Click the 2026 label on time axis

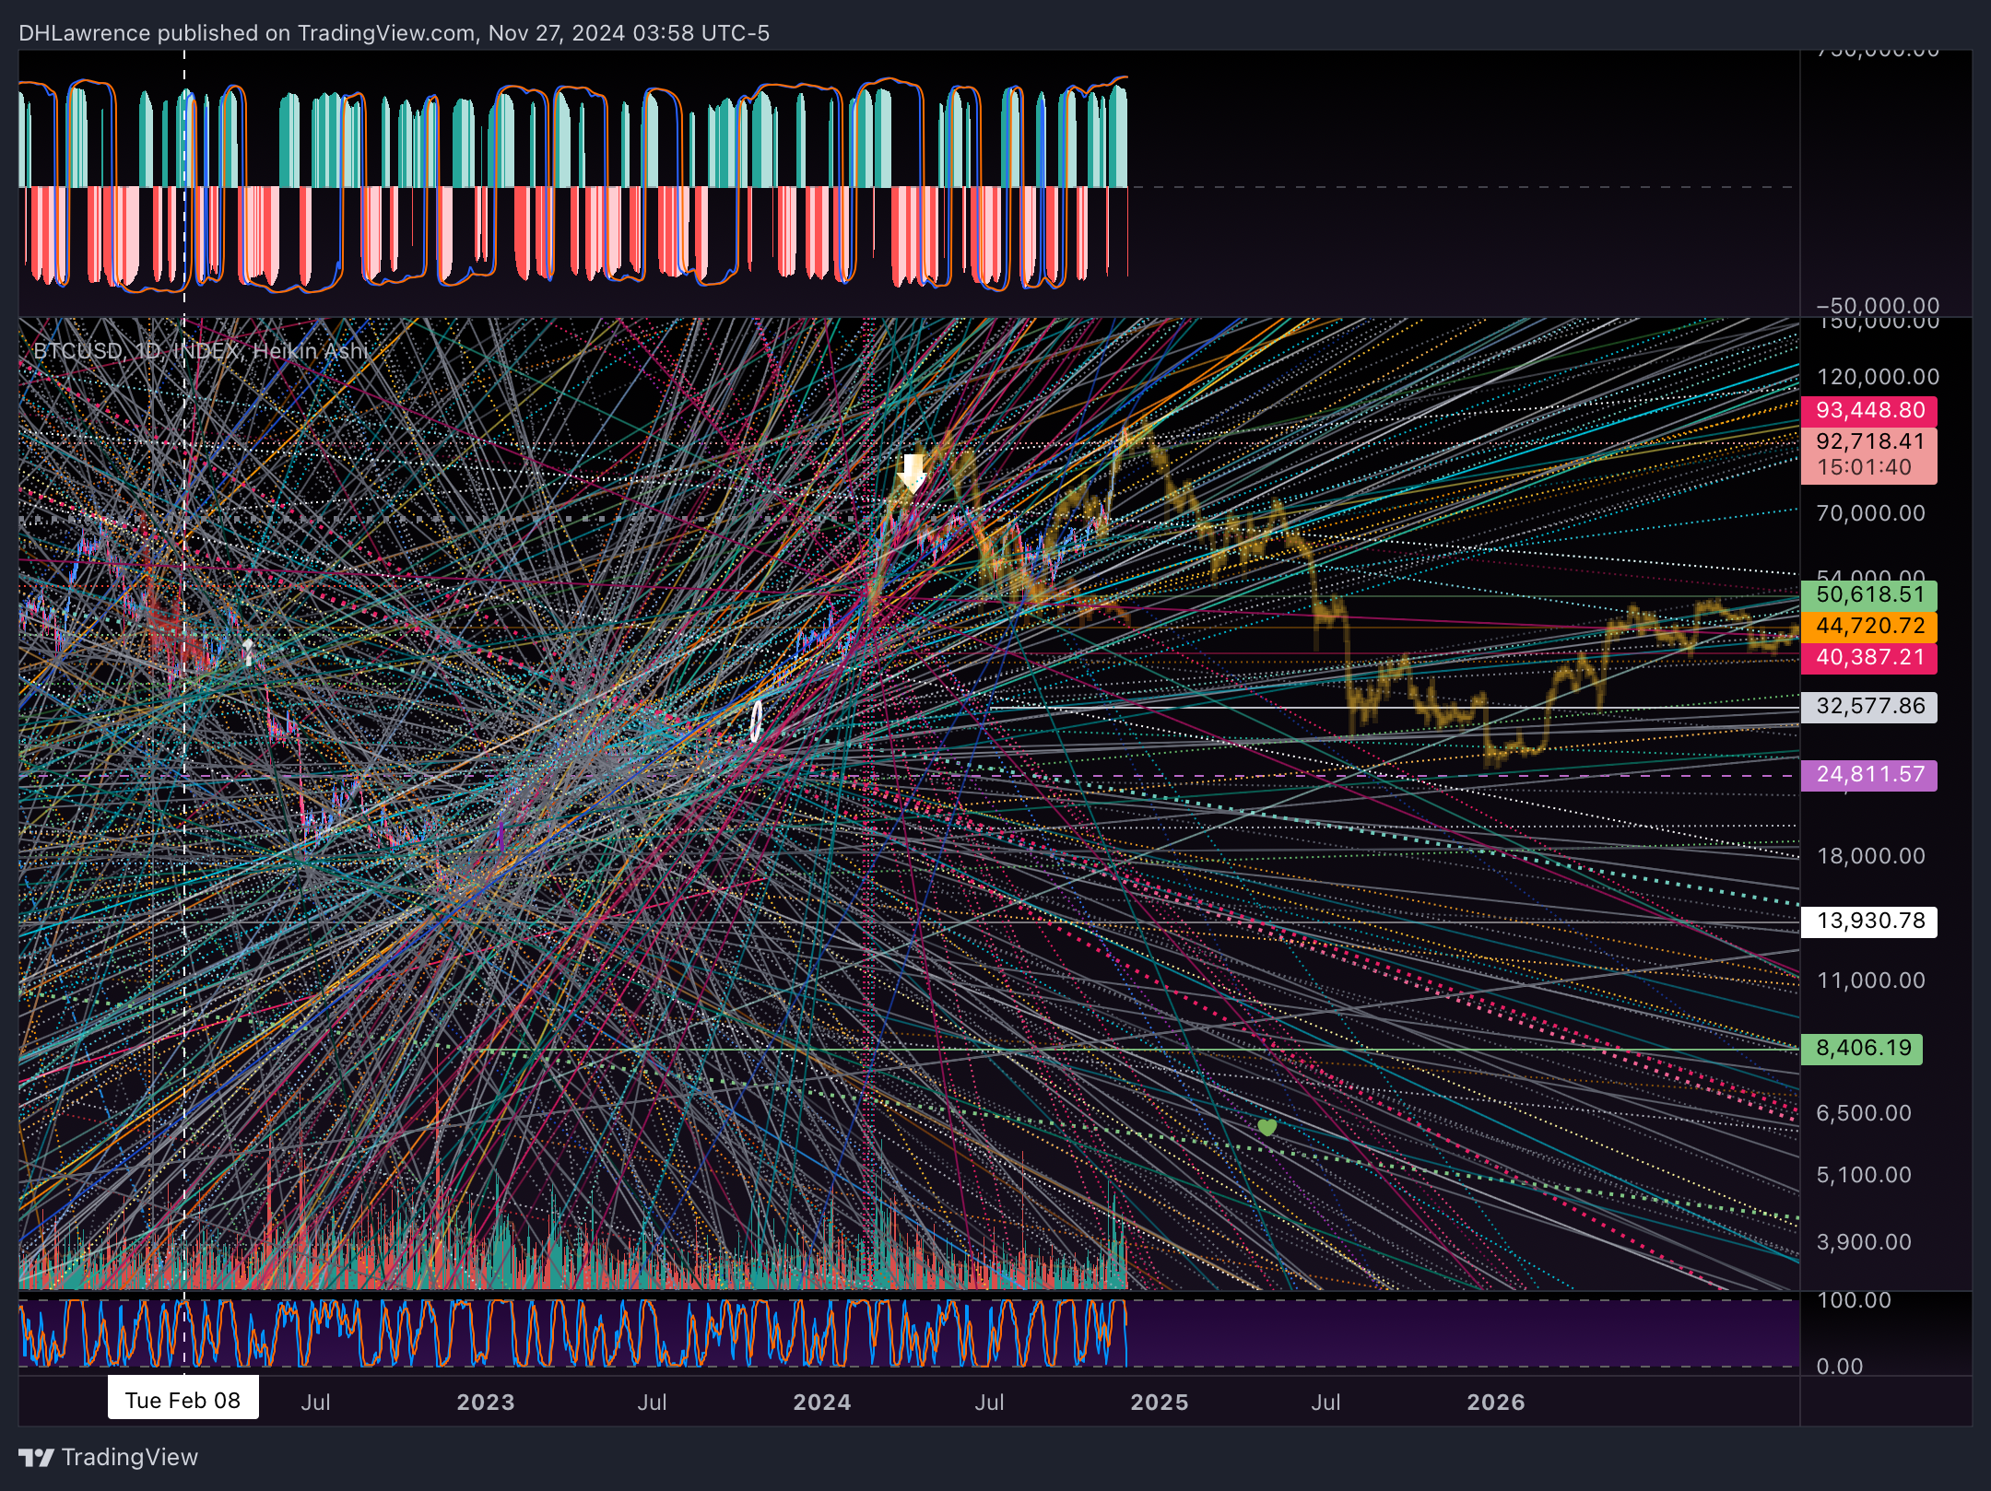[1496, 1402]
